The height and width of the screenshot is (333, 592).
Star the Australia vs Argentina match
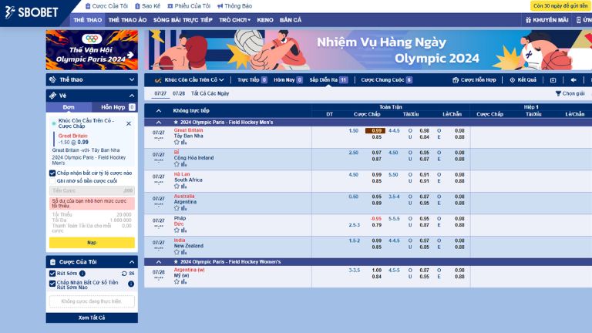pos(177,208)
